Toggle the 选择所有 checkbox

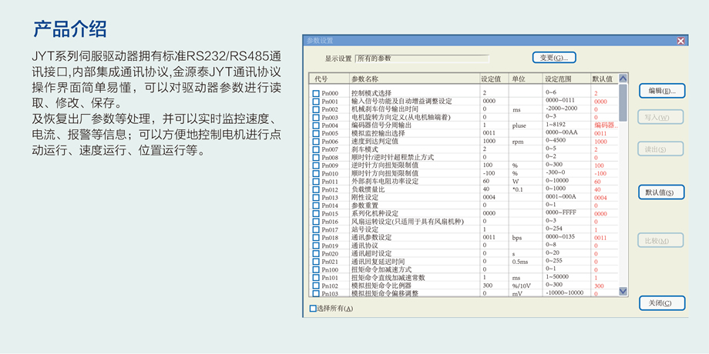coord(313,309)
